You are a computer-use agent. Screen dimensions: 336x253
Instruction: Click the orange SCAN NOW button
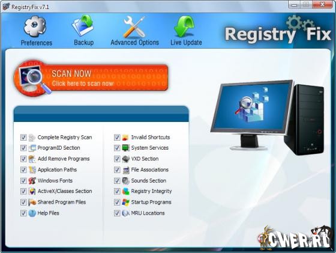click(x=91, y=78)
